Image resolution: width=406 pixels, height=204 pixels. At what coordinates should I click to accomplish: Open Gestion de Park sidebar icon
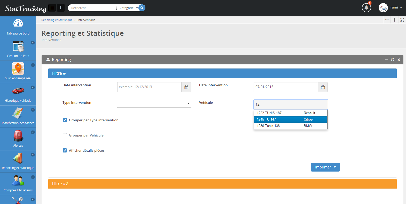coord(18,46)
